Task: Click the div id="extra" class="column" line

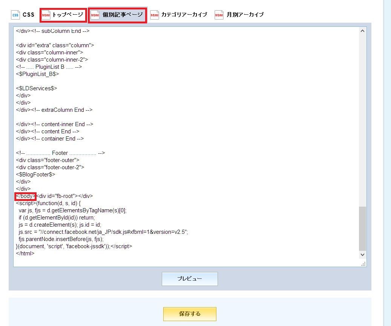Action: click(55, 45)
